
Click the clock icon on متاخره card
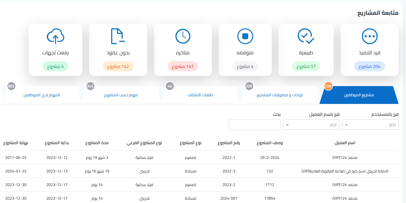183,37
